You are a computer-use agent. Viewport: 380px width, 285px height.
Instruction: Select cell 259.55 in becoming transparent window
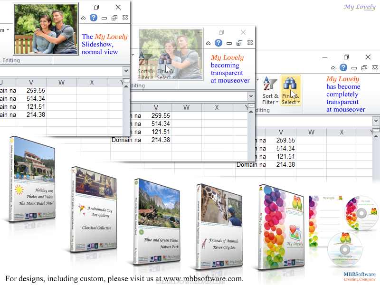click(156, 115)
